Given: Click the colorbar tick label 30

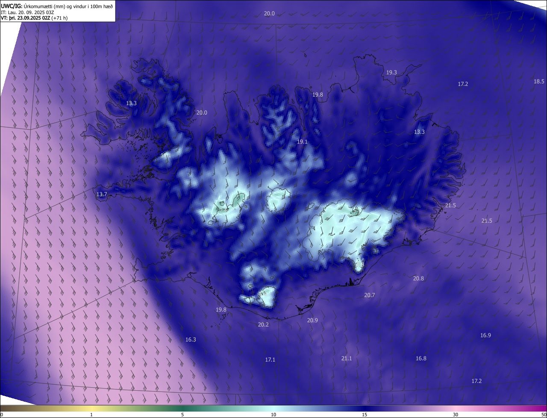Looking at the screenshot, I should (456, 415).
